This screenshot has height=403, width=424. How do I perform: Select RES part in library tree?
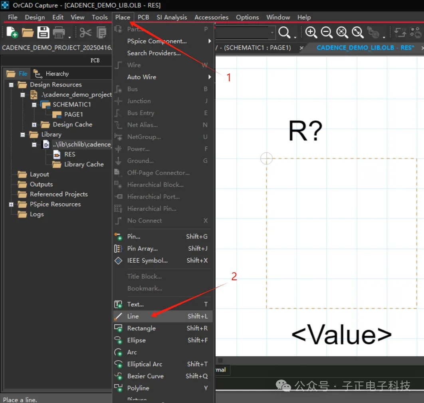70,154
